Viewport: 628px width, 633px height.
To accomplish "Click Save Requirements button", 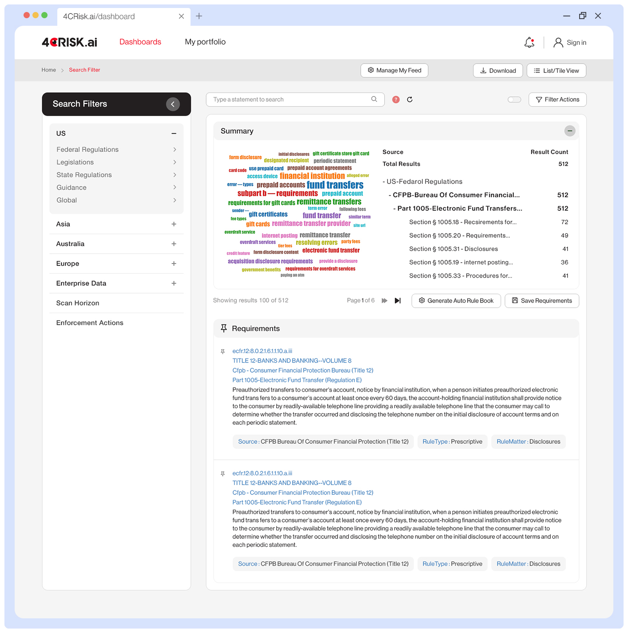I will pos(542,301).
